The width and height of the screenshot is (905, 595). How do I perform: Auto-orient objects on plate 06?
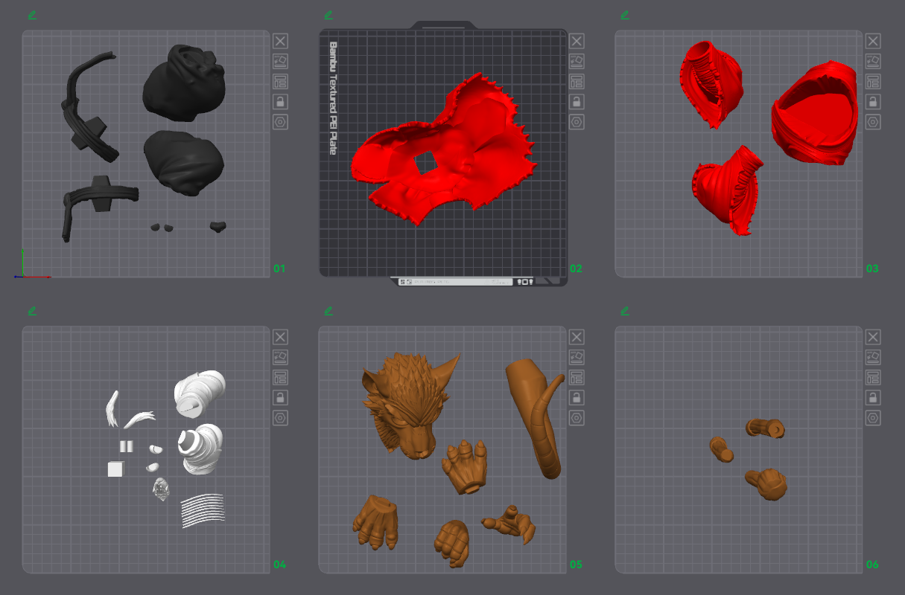pos(873,357)
